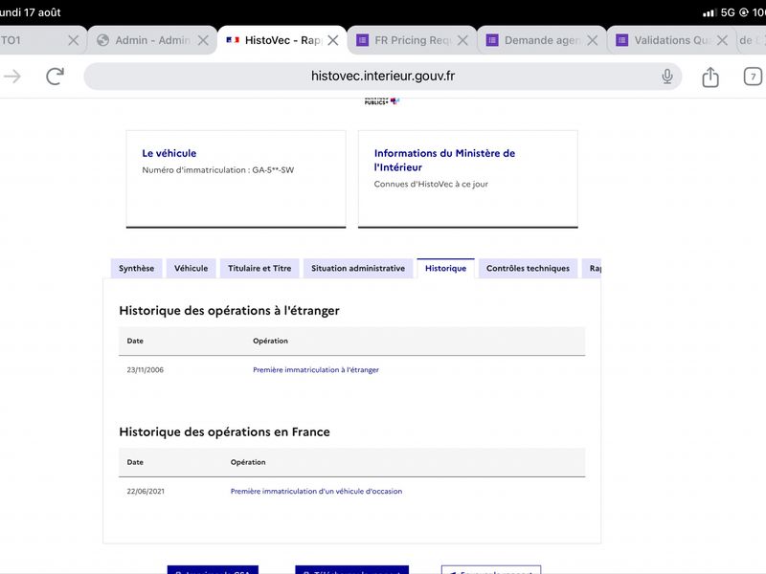The image size is (766, 574).
Task: Close the Admin tab
Action: [203, 40]
